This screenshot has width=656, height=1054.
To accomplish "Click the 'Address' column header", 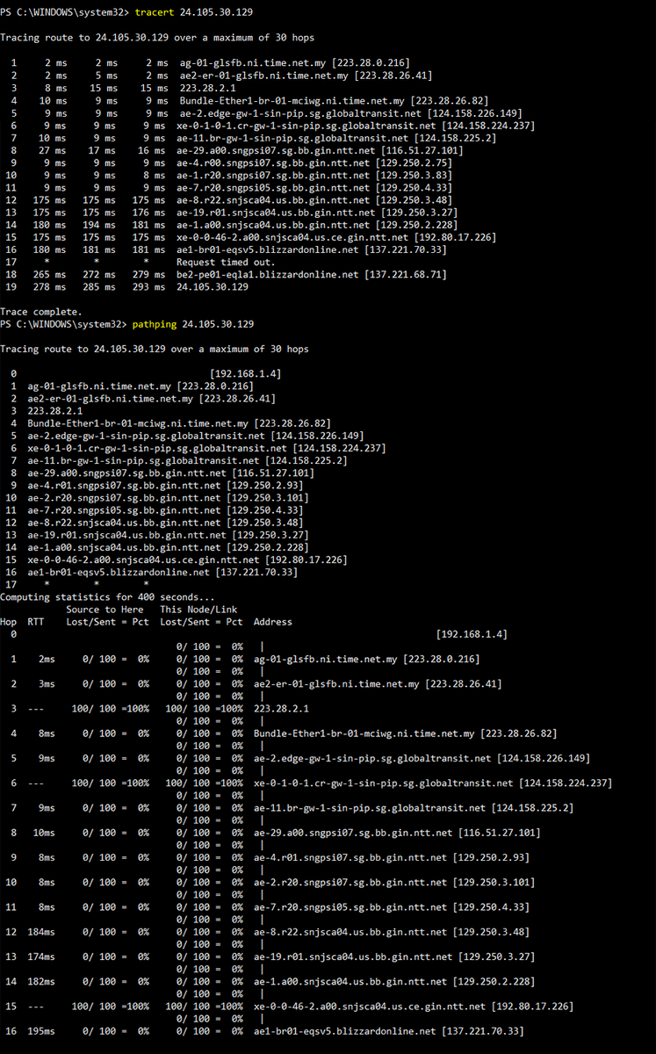I will (273, 622).
